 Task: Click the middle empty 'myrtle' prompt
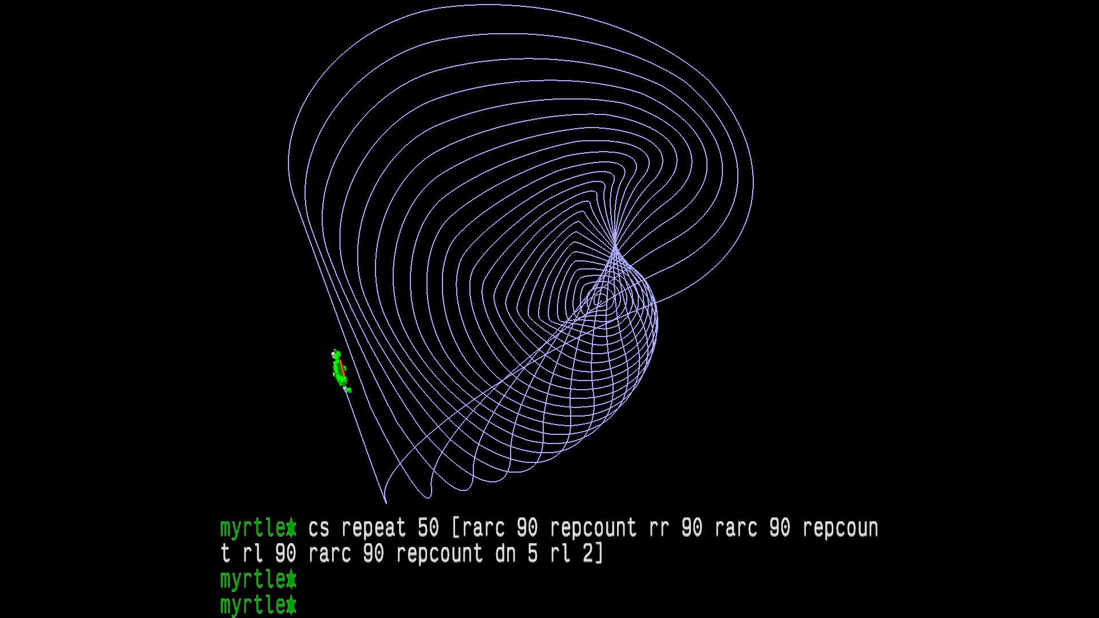coord(252,579)
